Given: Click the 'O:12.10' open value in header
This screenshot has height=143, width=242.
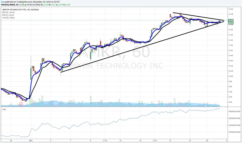Looking at the screenshot, I should [x=44, y=5].
